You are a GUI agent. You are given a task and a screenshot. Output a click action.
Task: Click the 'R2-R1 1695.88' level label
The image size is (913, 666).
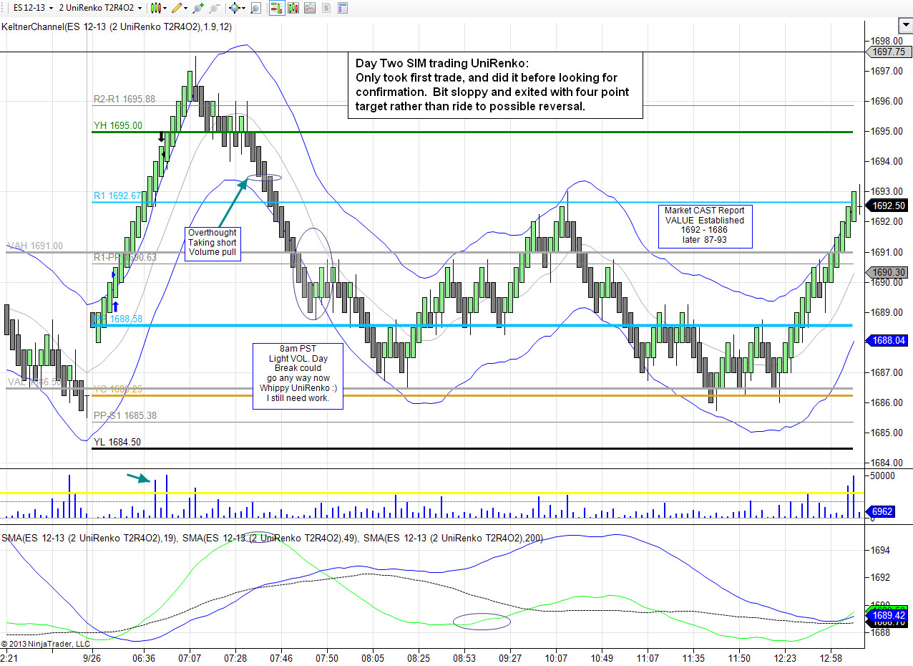[x=125, y=100]
